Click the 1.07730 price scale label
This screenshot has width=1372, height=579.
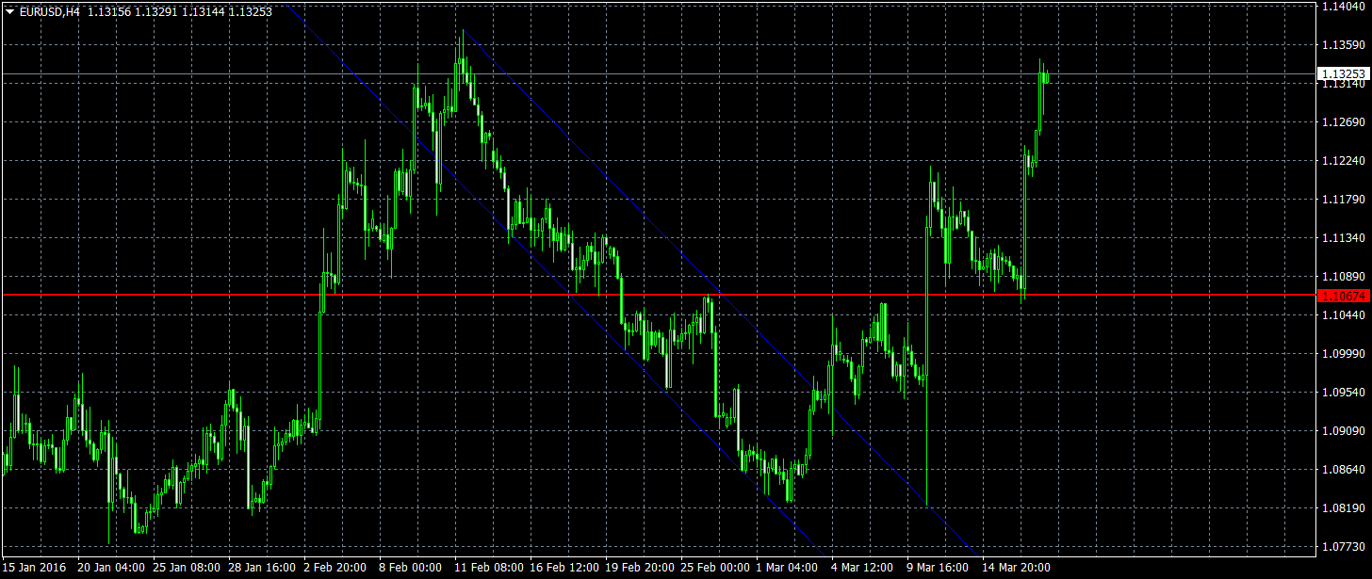pyautogui.click(x=1344, y=547)
